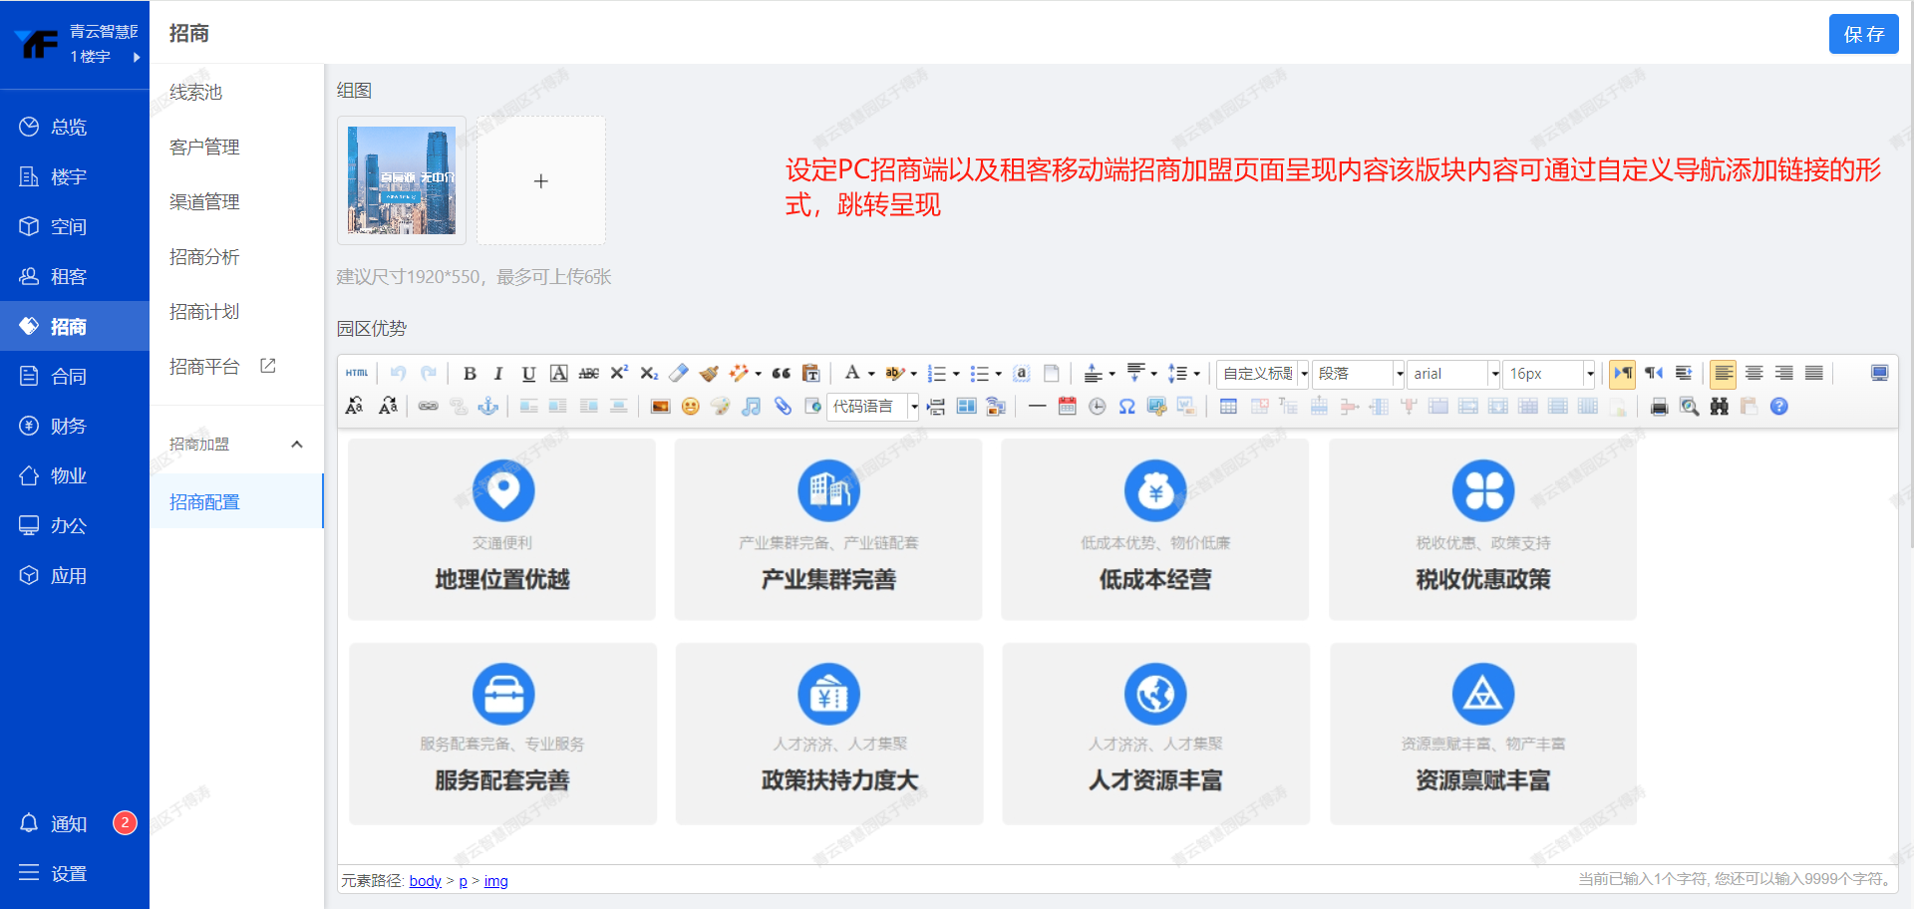Toggle left-to-right text direction button
Screen dimensions: 1914x909
[1623, 374]
